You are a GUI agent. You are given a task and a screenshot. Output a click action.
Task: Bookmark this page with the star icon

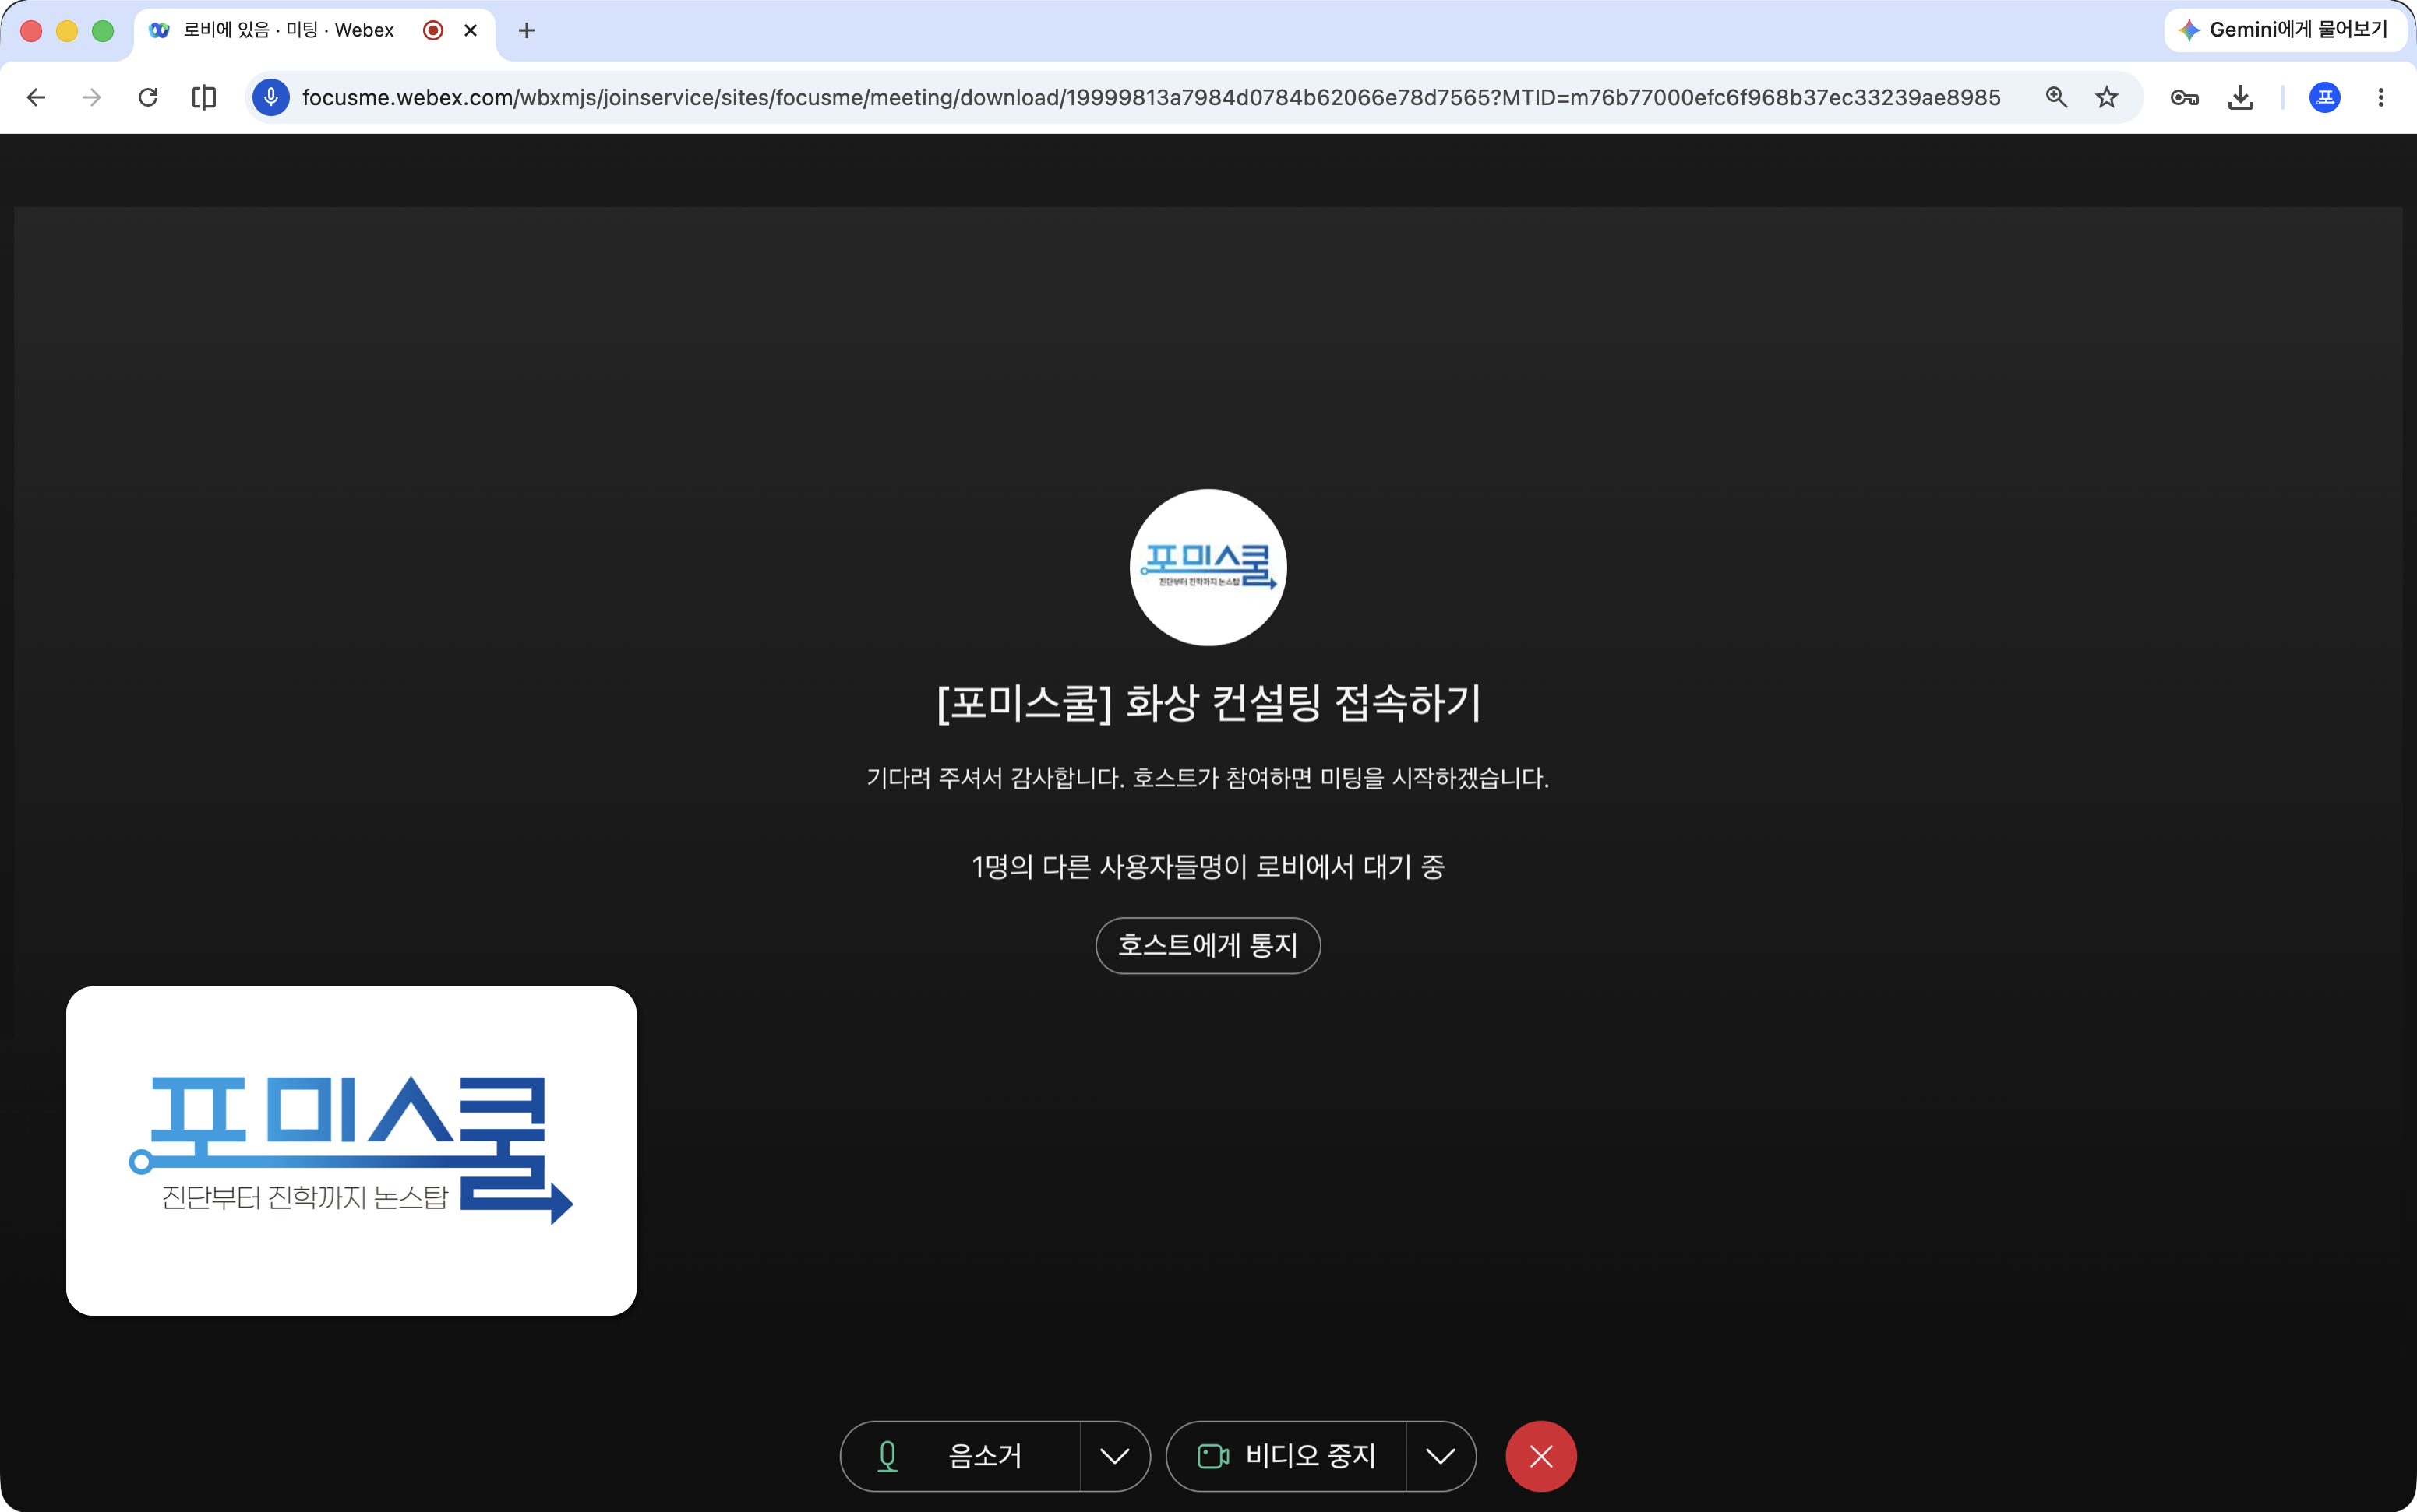(x=2107, y=97)
